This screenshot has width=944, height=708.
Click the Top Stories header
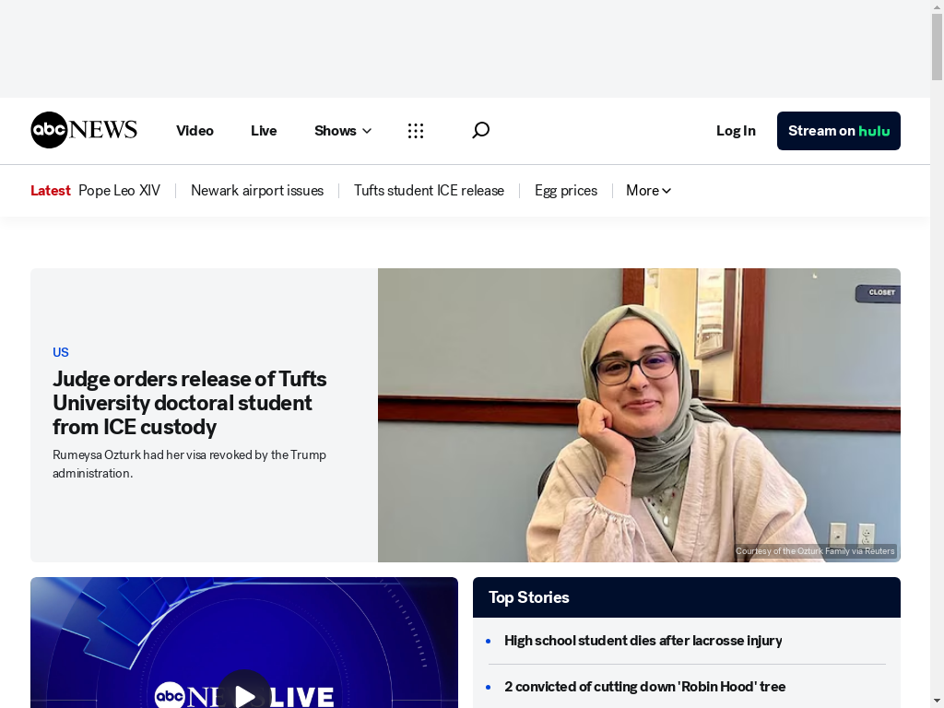click(686, 597)
